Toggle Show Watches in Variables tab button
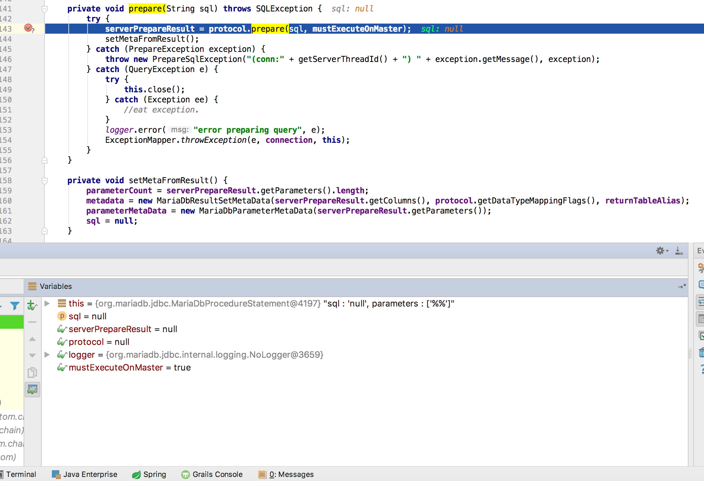The height and width of the screenshot is (481, 704). pyautogui.click(x=33, y=390)
